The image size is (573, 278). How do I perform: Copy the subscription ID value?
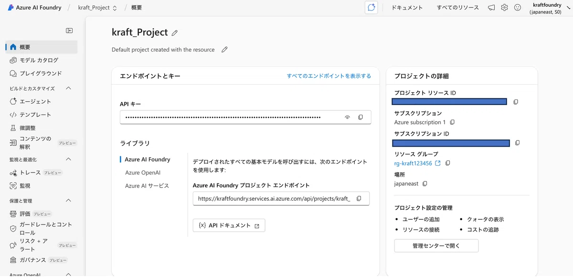[518, 143]
